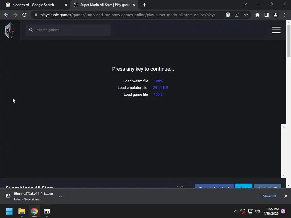Click the main page vertical scrollbar thumb

[288, 41]
